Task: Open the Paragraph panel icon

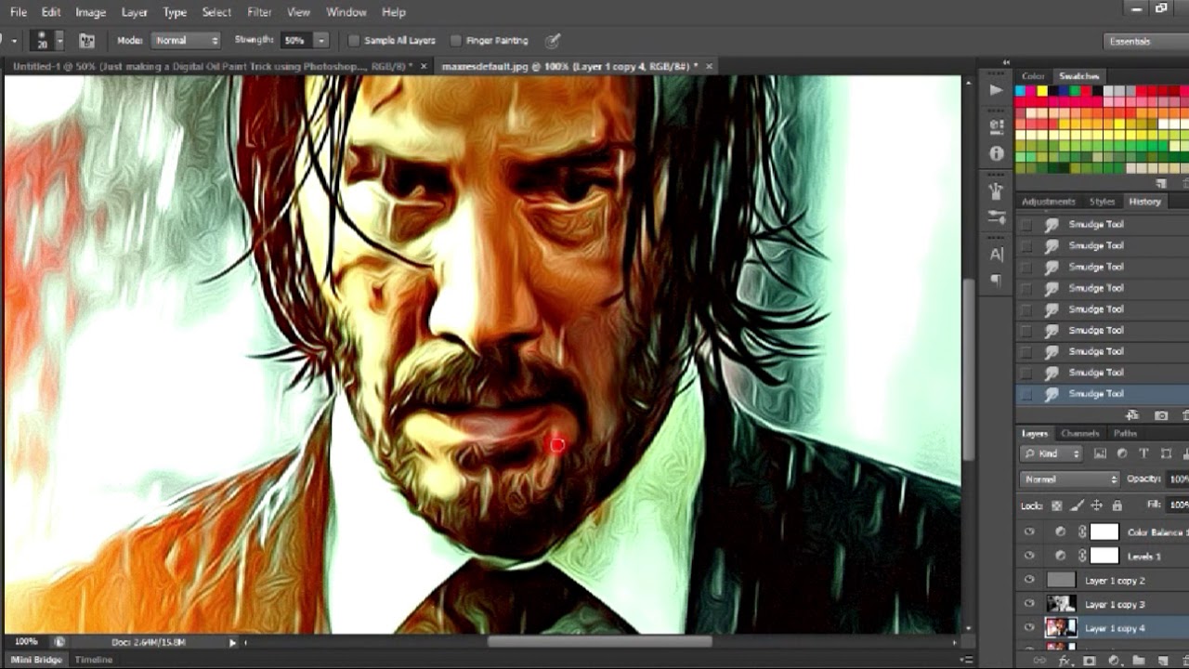Action: (997, 280)
